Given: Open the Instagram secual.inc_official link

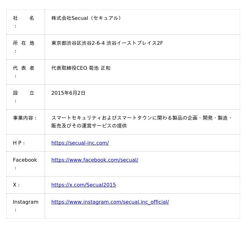Looking at the screenshot, I should point(110,202).
